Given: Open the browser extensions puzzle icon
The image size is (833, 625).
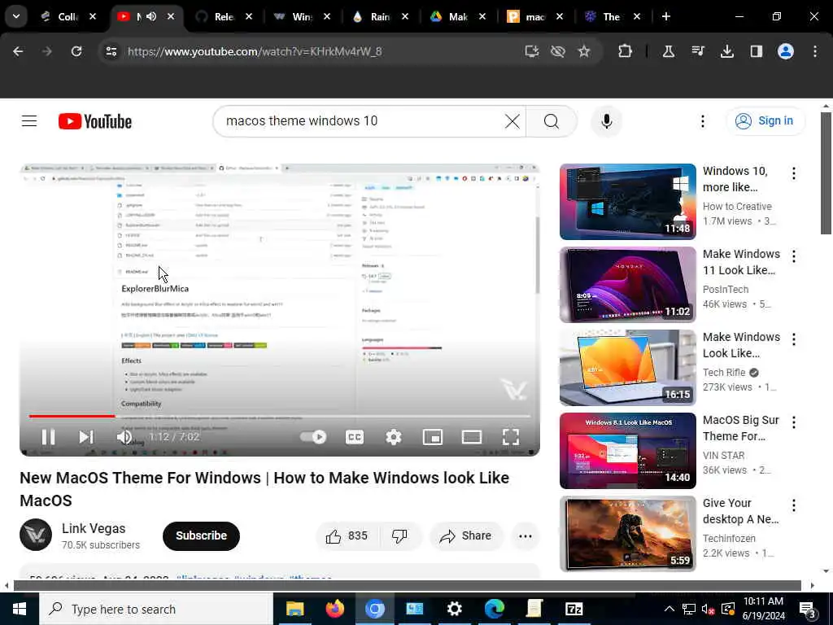Looking at the screenshot, I should click(625, 51).
